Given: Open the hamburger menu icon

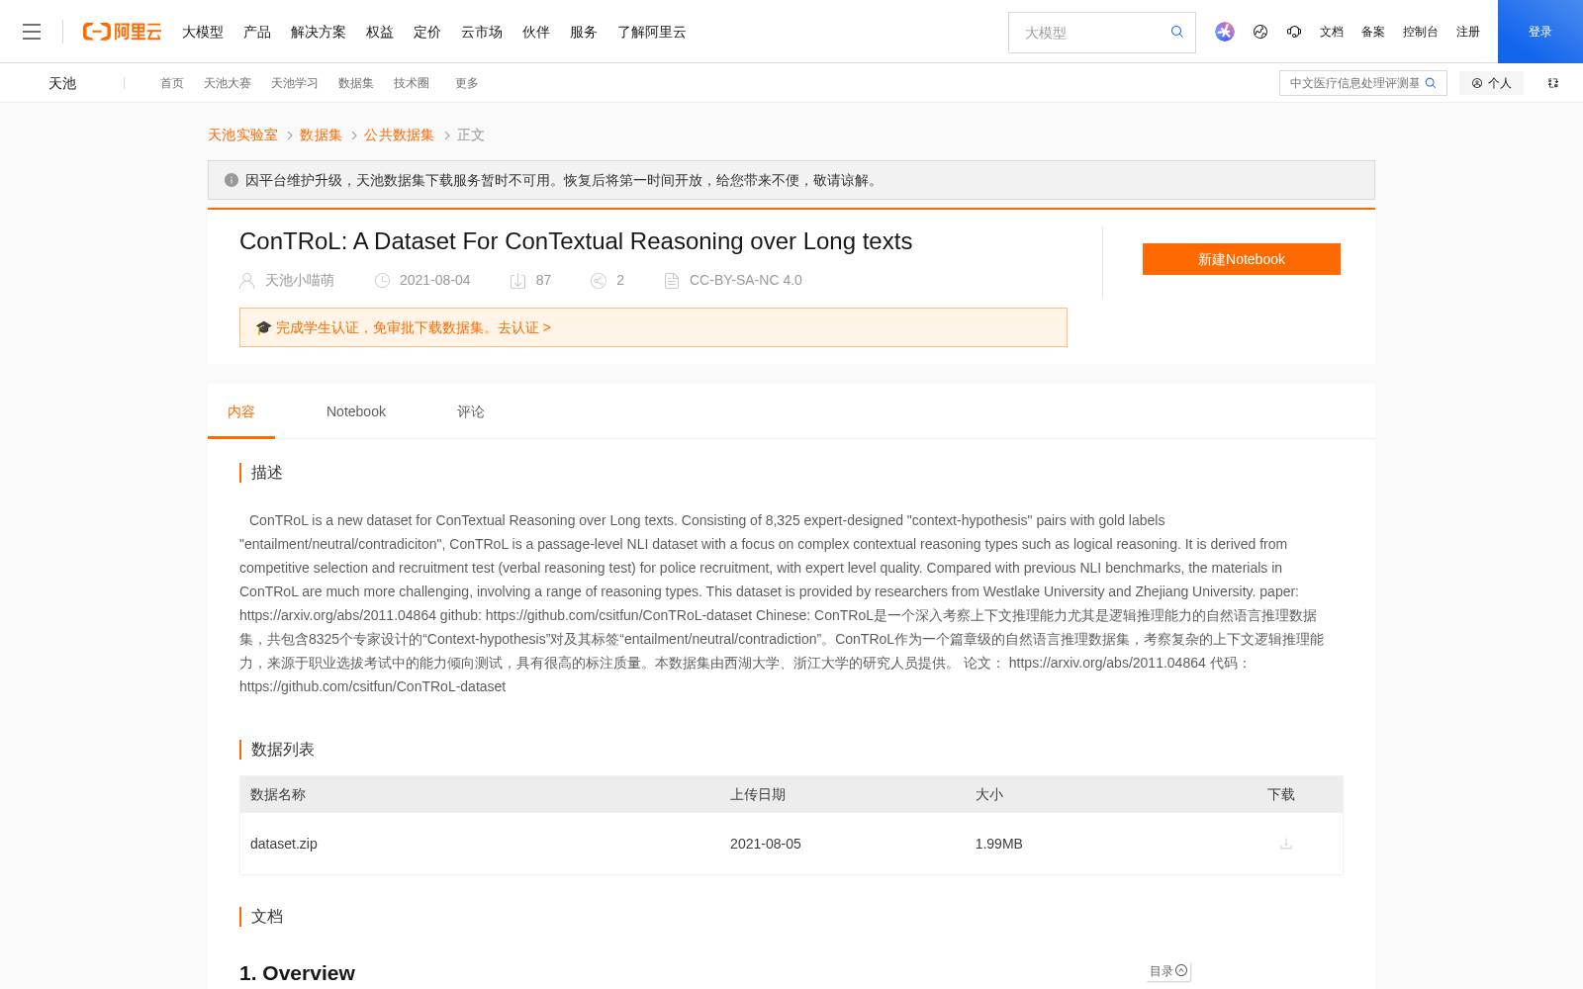Looking at the screenshot, I should coord(32,32).
